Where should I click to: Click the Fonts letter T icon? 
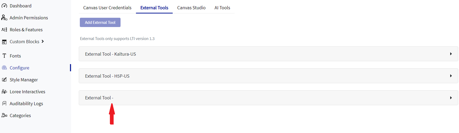(x=4, y=56)
